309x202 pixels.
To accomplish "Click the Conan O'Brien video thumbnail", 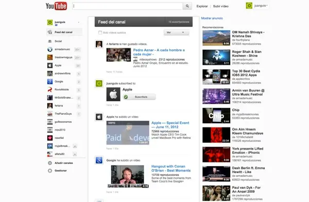I will point(128,176).
